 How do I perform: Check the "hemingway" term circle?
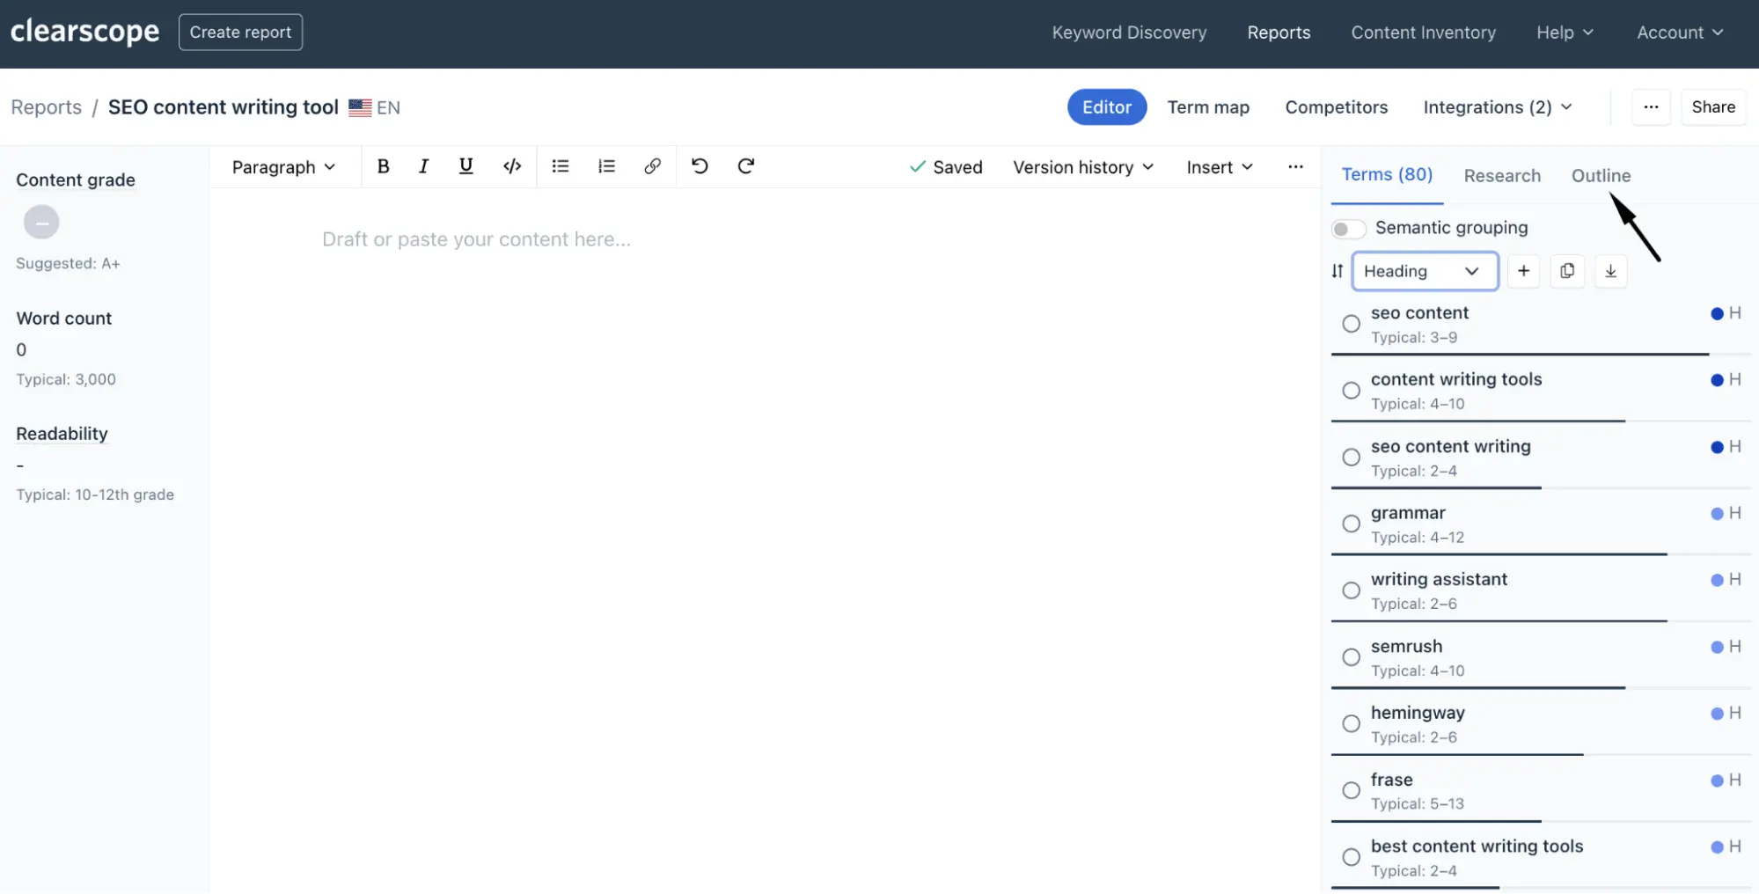click(x=1351, y=724)
